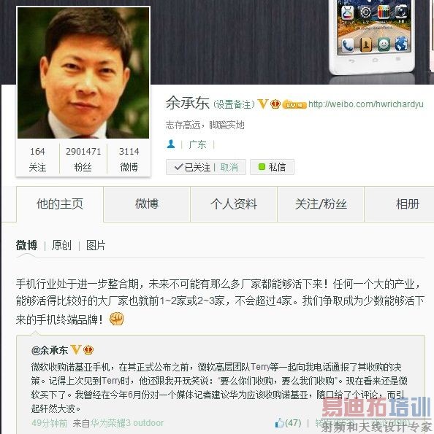Filter posts by 原创

tap(61, 245)
